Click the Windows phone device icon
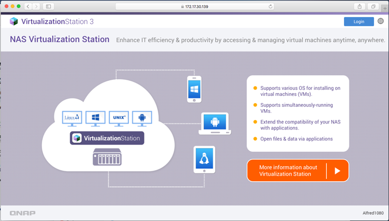This screenshot has width=389, height=221. 194,89
